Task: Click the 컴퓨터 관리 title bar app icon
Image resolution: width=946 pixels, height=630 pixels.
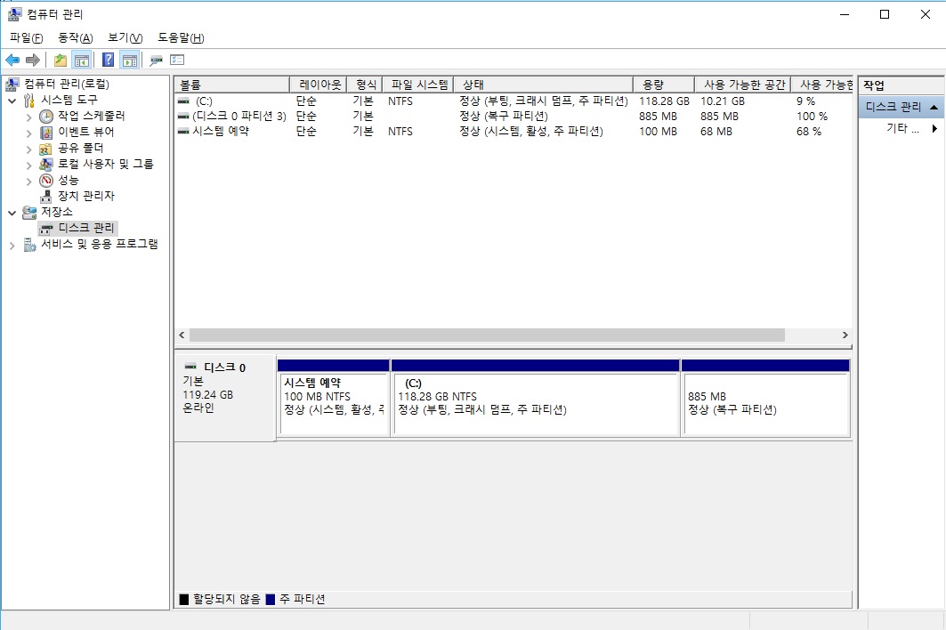Action: (14, 14)
